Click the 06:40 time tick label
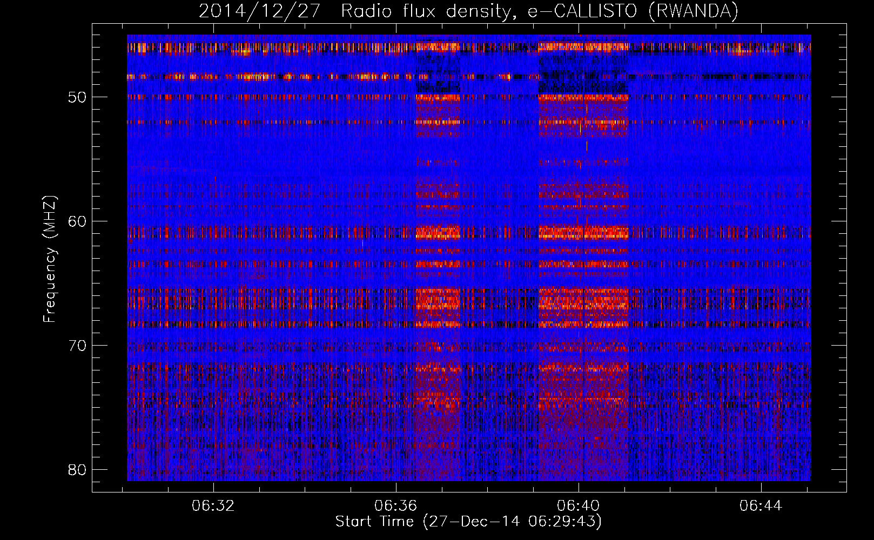 click(x=579, y=506)
